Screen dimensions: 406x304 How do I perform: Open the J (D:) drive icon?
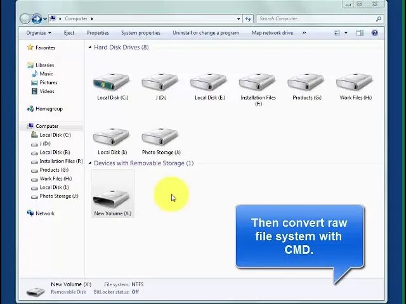[x=160, y=82]
